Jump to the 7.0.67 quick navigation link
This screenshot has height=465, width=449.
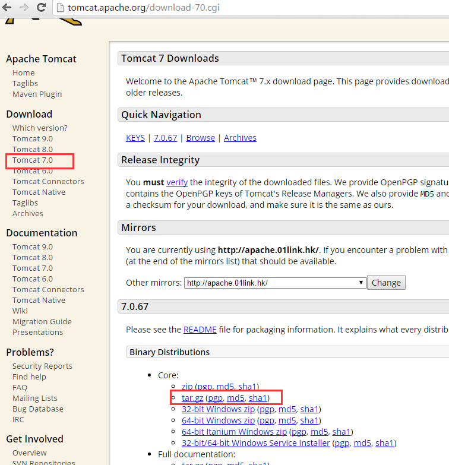[166, 138]
